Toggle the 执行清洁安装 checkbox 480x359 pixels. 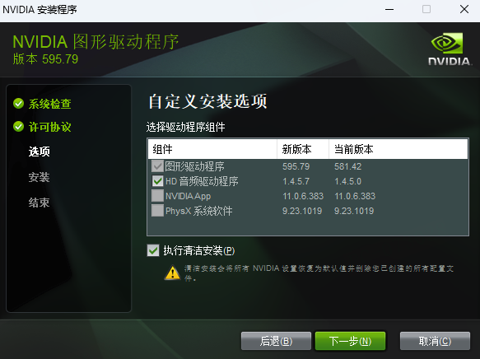pyautogui.click(x=153, y=250)
